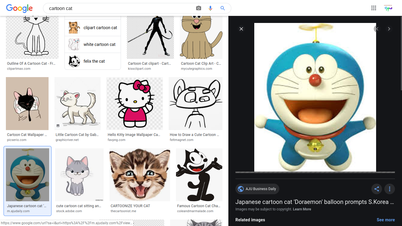Click the mycutegraphics.com source link

(197, 69)
